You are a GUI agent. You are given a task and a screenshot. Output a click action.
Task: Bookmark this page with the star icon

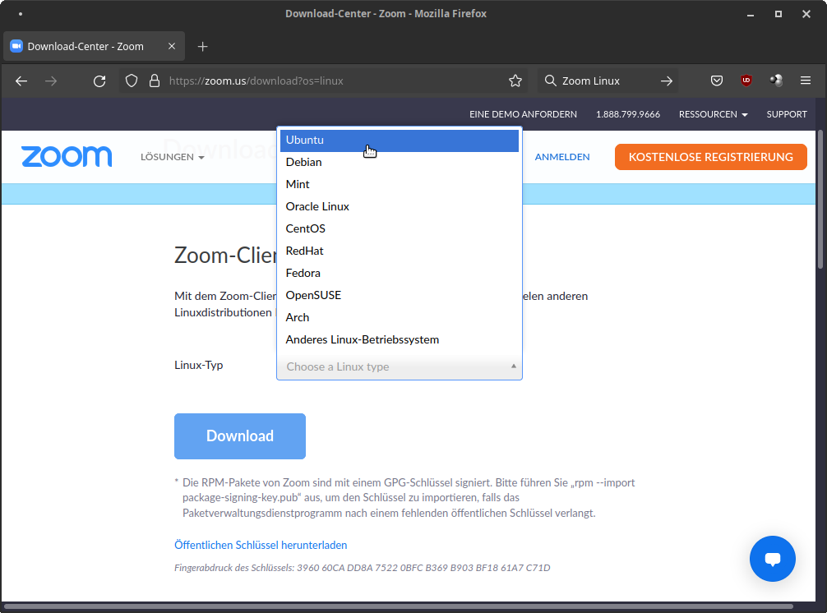515,81
